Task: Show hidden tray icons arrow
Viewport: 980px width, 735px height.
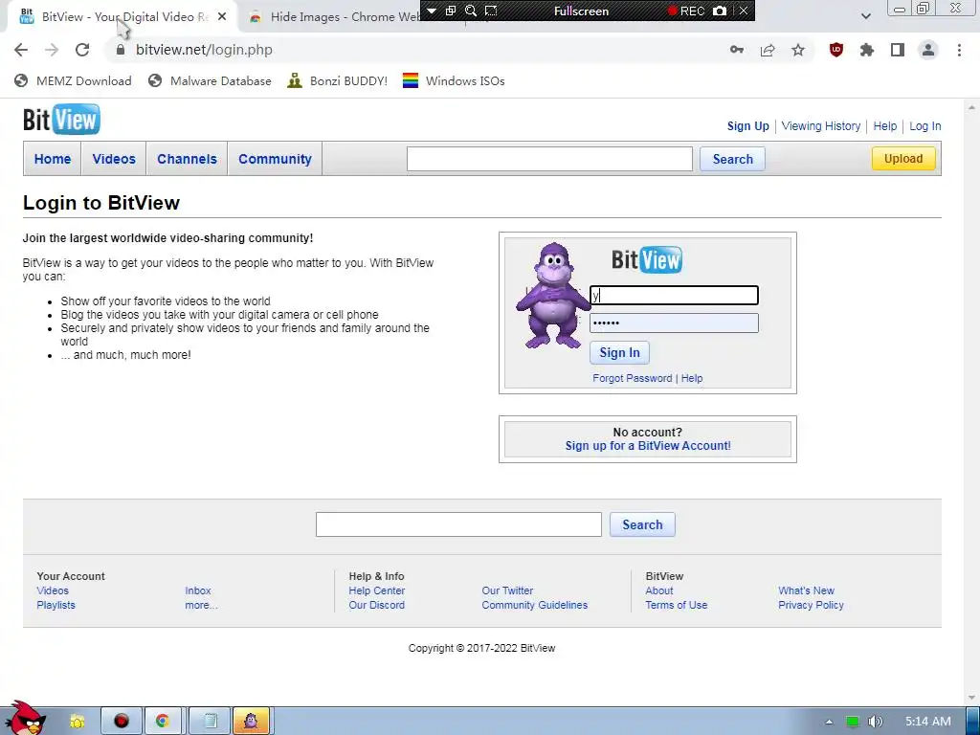Action: (x=829, y=722)
